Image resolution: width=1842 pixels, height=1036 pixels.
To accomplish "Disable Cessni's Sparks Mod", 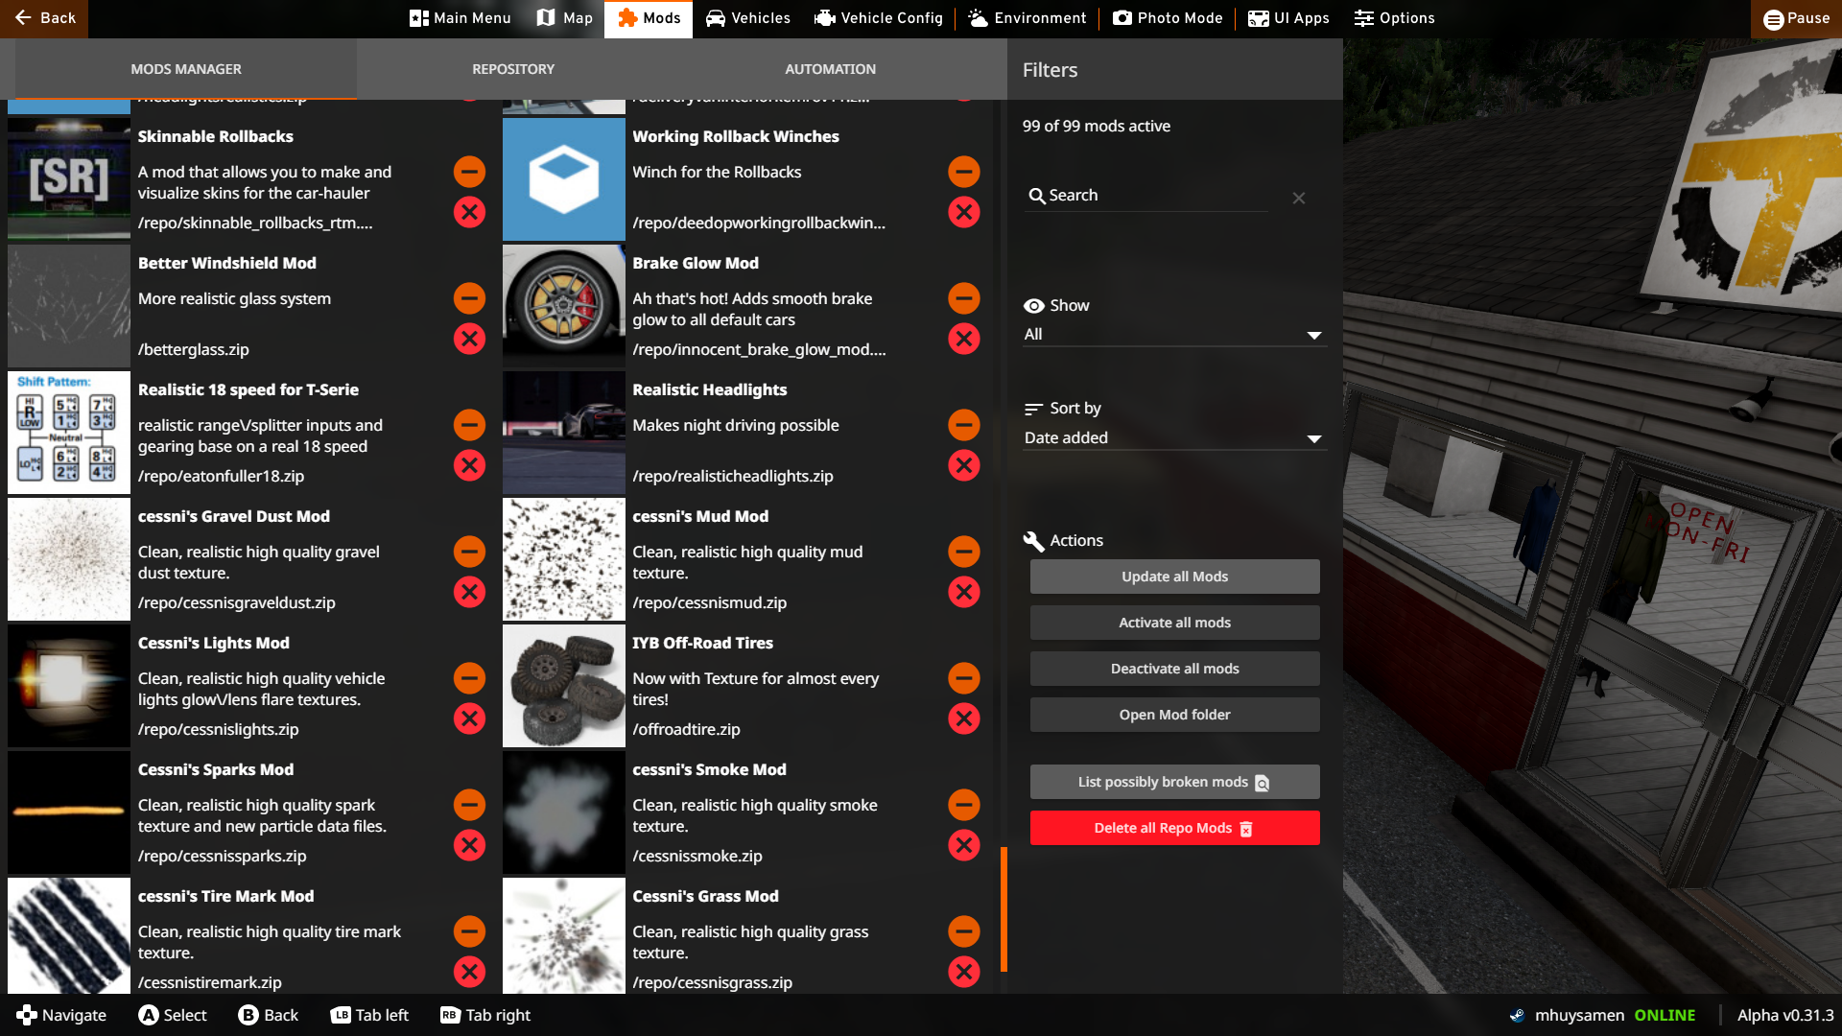I will coord(469,805).
